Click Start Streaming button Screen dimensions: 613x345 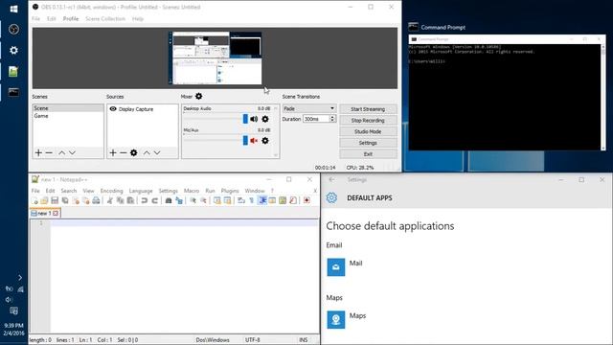coord(368,109)
